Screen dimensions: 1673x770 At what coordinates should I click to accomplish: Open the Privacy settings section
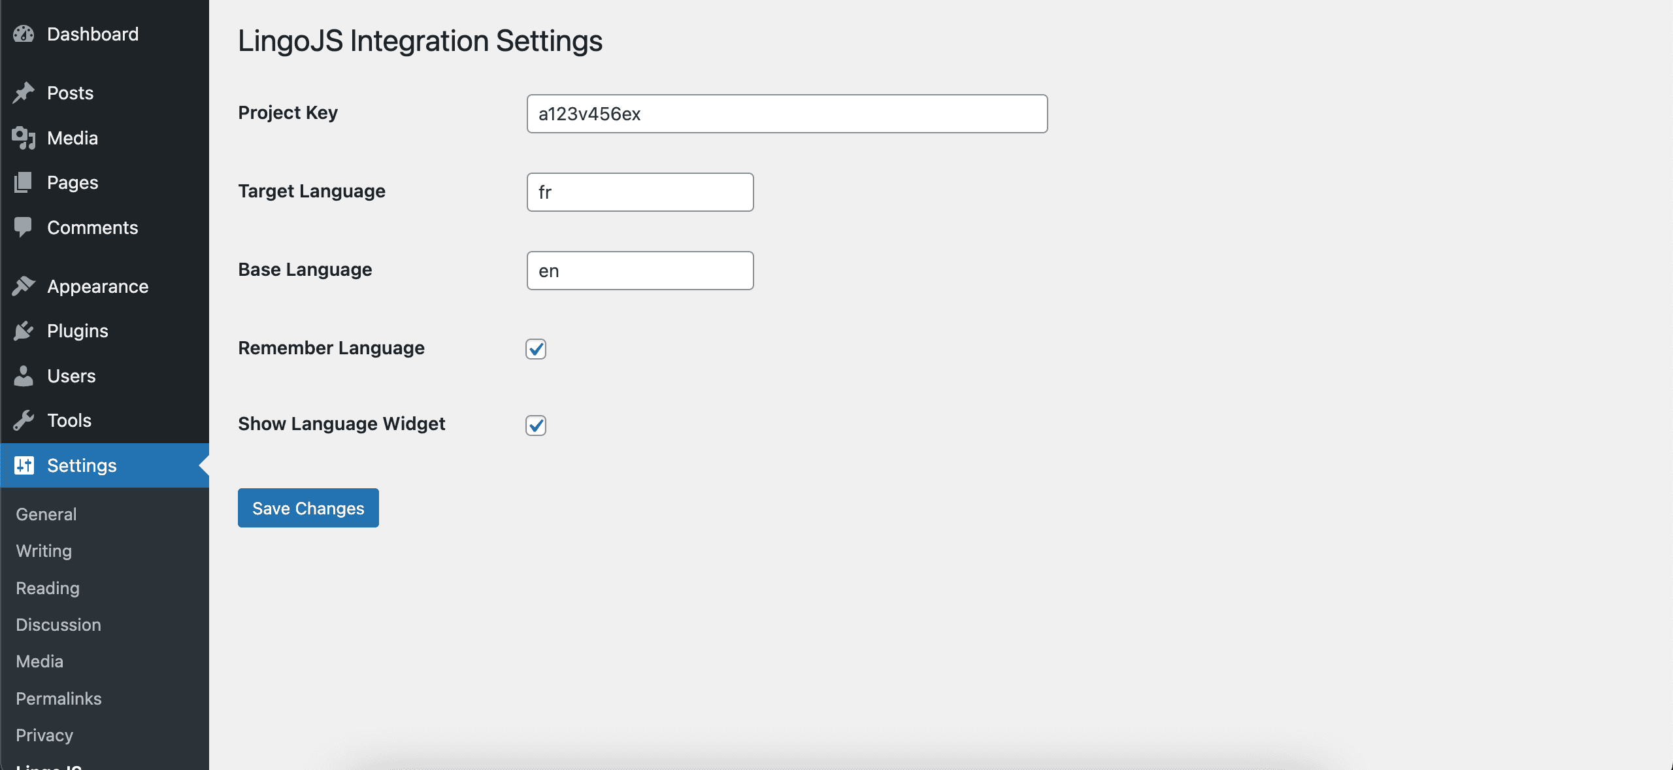tap(44, 735)
